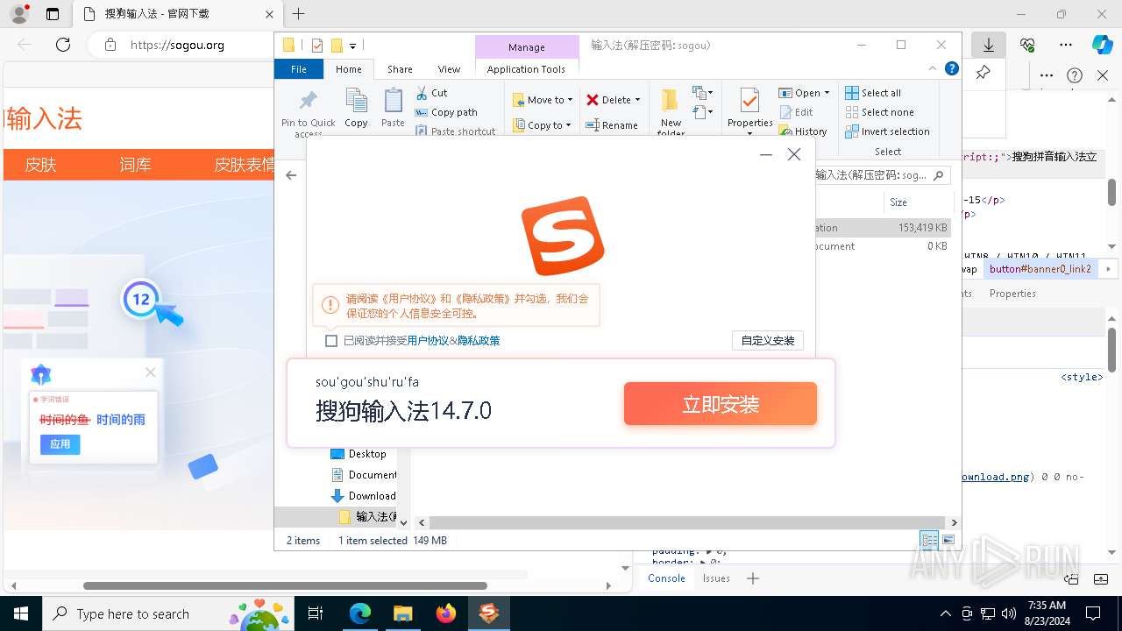1122x631 pixels.
Task: Switch to large icons view layout
Action: (x=948, y=540)
